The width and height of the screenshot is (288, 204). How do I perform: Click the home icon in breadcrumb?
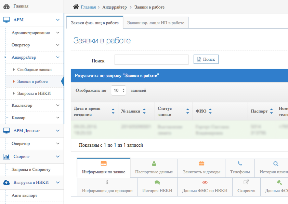click(x=76, y=7)
